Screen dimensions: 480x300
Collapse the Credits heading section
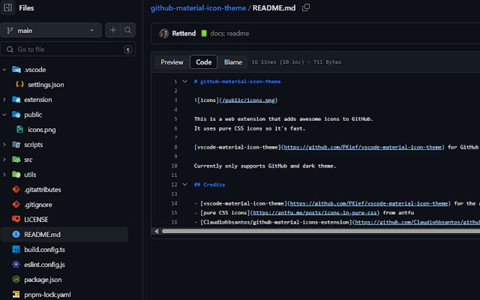(x=184, y=184)
